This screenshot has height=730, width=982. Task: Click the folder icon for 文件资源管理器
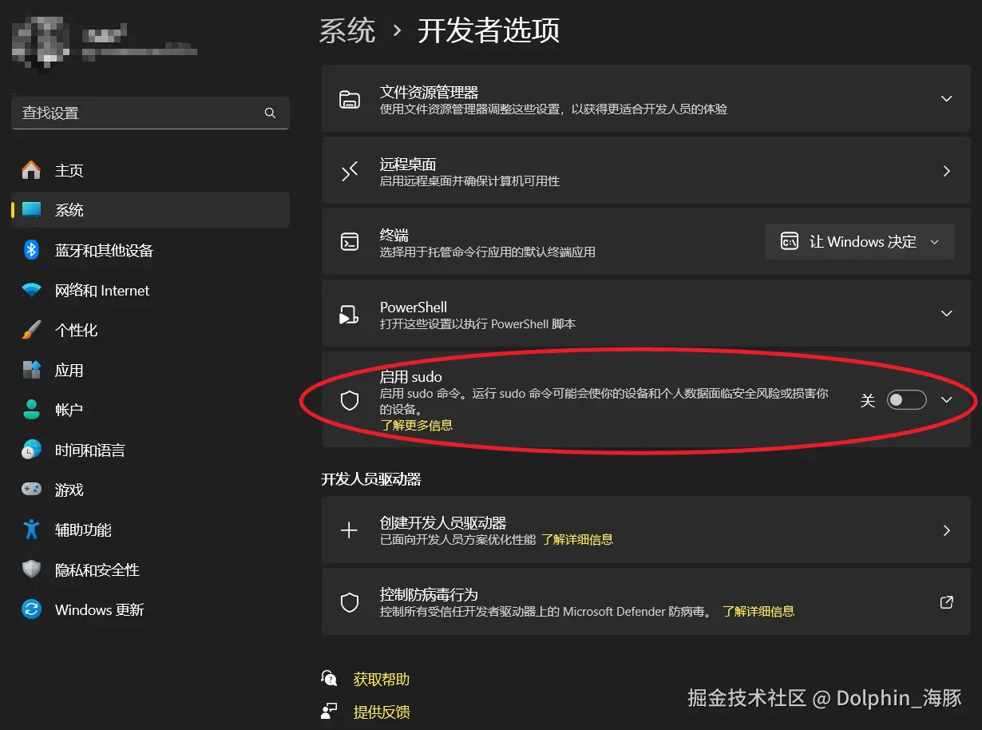click(350, 100)
